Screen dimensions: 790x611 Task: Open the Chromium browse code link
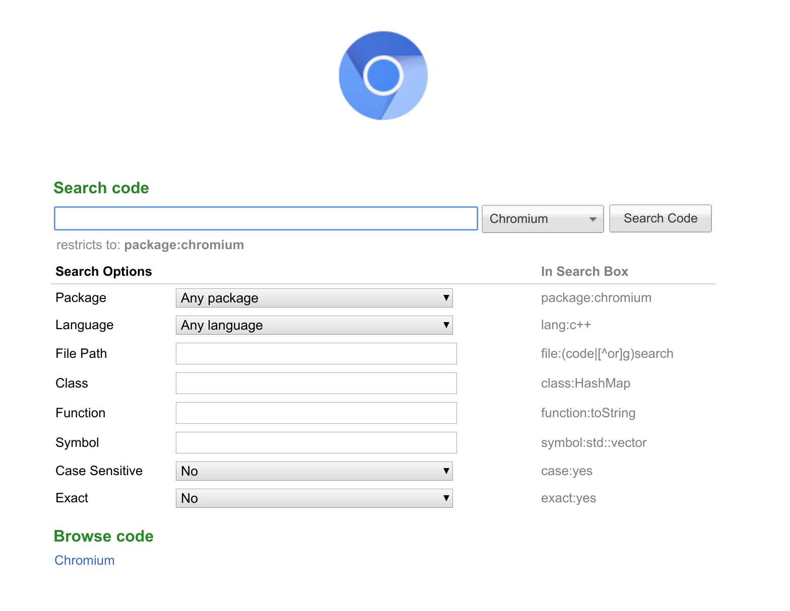85,560
